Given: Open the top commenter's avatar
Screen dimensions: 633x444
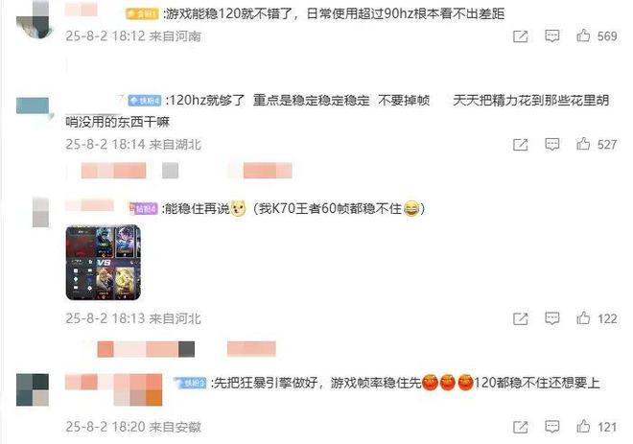Looking at the screenshot, I should point(35,20).
